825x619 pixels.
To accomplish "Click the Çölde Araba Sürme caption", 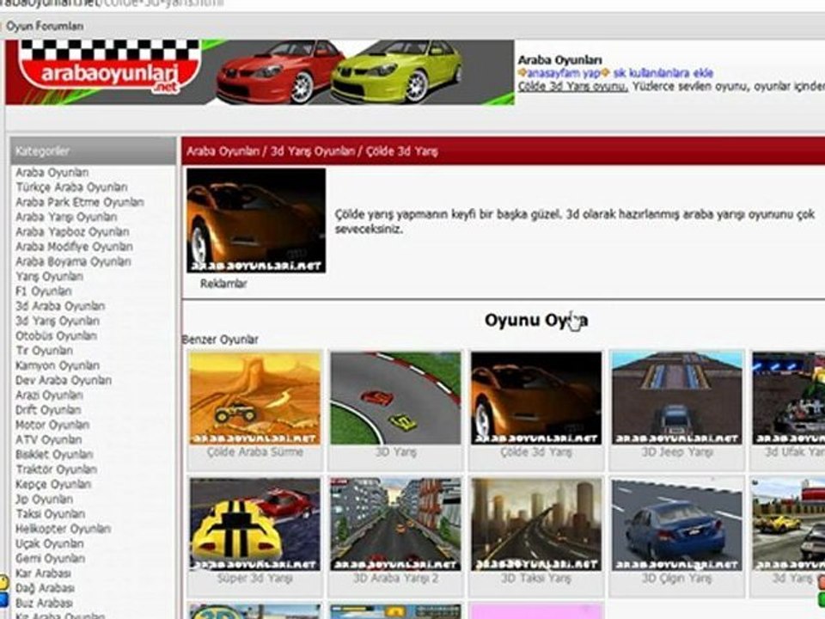I will coord(254,452).
